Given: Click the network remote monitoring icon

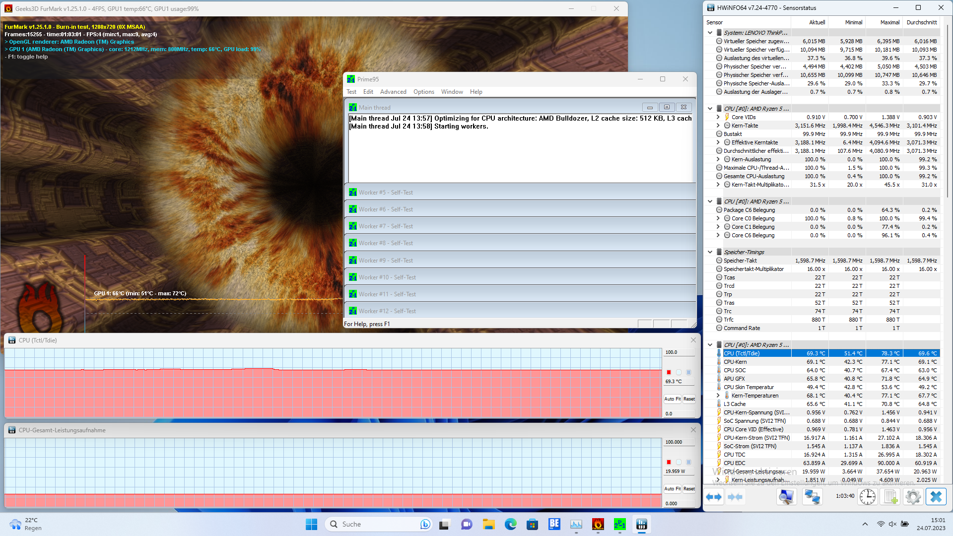Looking at the screenshot, I should (x=812, y=497).
